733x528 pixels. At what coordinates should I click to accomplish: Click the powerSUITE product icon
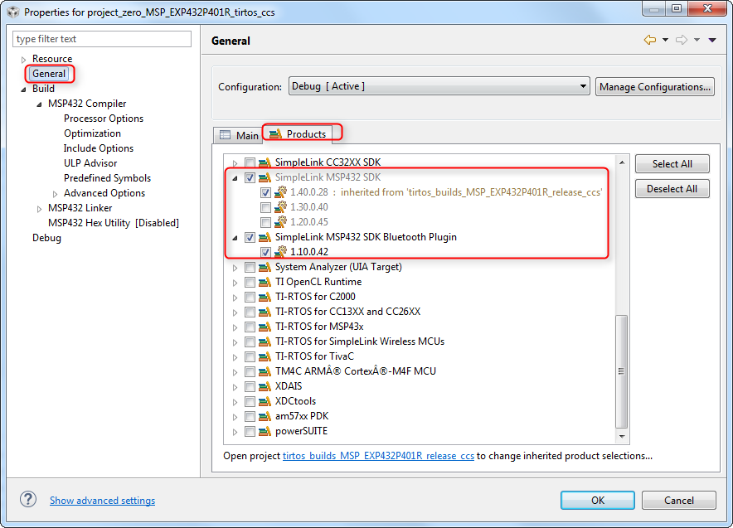click(x=265, y=432)
